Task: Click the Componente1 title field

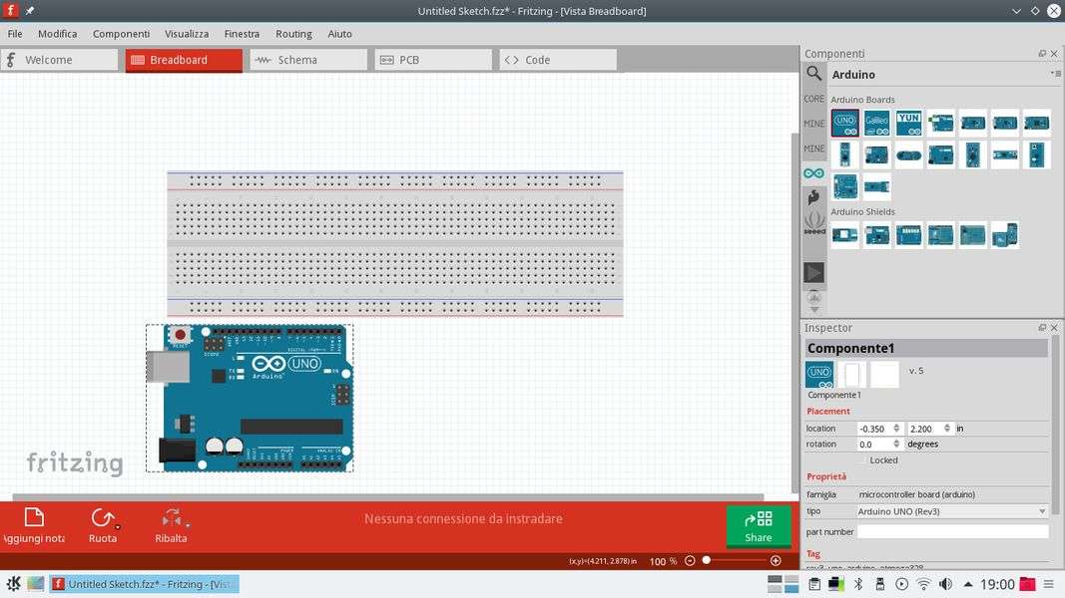Action: 926,348
